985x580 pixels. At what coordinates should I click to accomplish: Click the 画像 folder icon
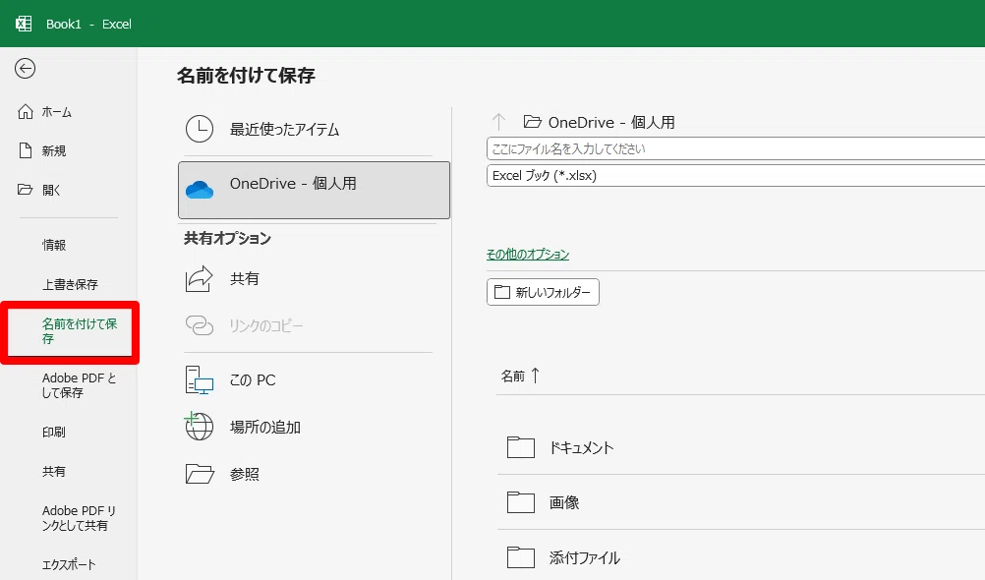[521, 502]
